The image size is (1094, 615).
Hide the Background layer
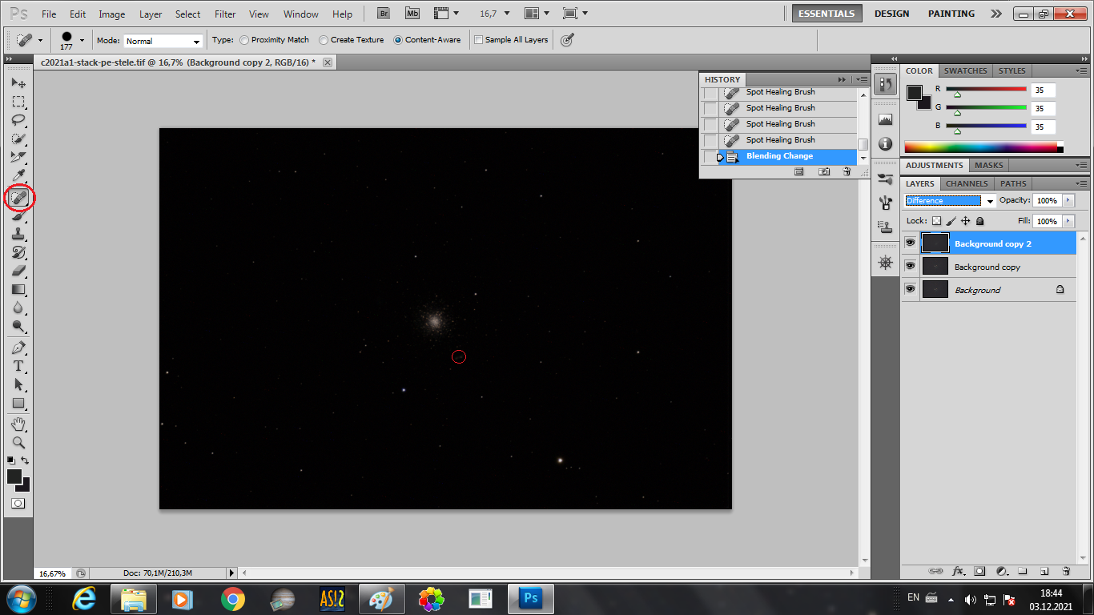click(910, 290)
